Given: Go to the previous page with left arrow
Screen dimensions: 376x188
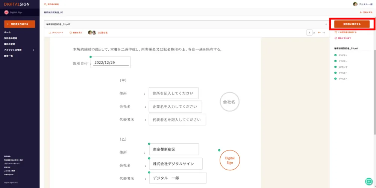Looking at the screenshot, I should click(x=320, y=33).
